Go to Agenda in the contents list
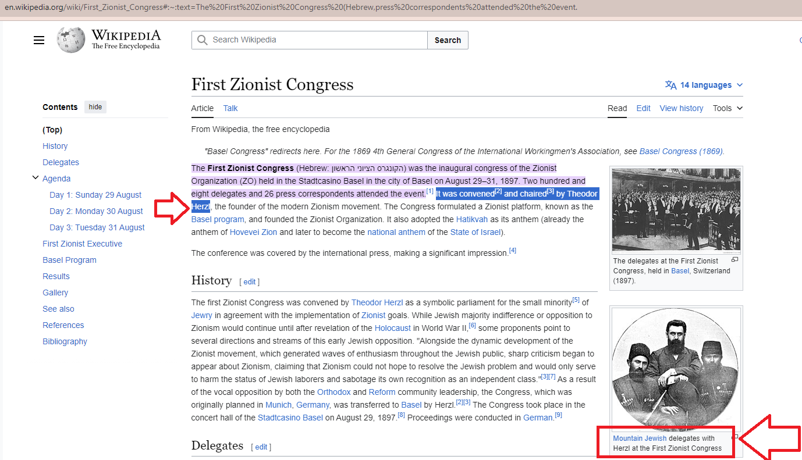Image resolution: width=802 pixels, height=460 pixels. pyautogui.click(x=56, y=179)
